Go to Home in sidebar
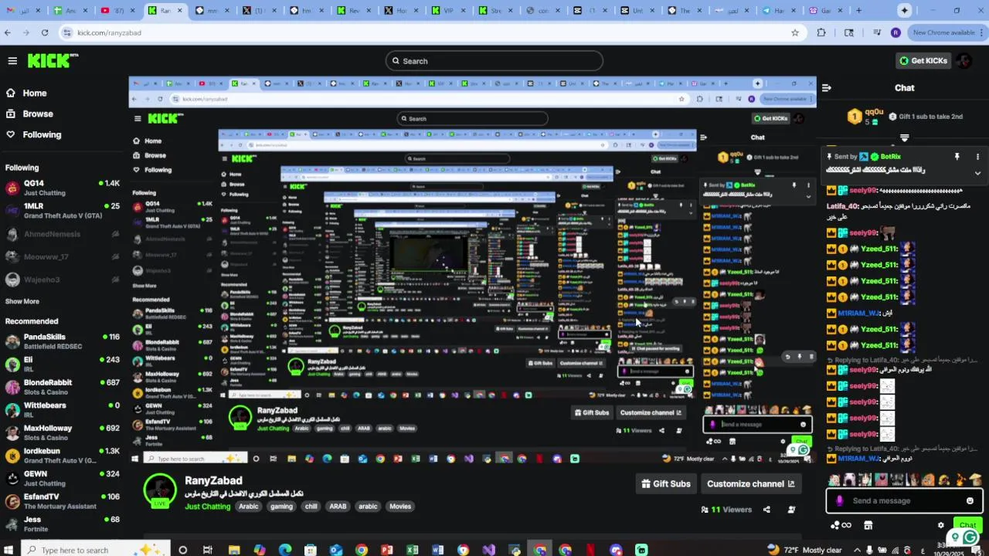This screenshot has width=989, height=556. pyautogui.click(x=26, y=93)
